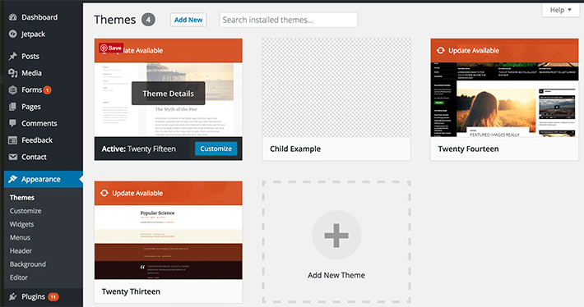Viewport: 584px width, 307px height.
Task: Click the Twenty Thirteen update refresh icon
Action: 104,193
